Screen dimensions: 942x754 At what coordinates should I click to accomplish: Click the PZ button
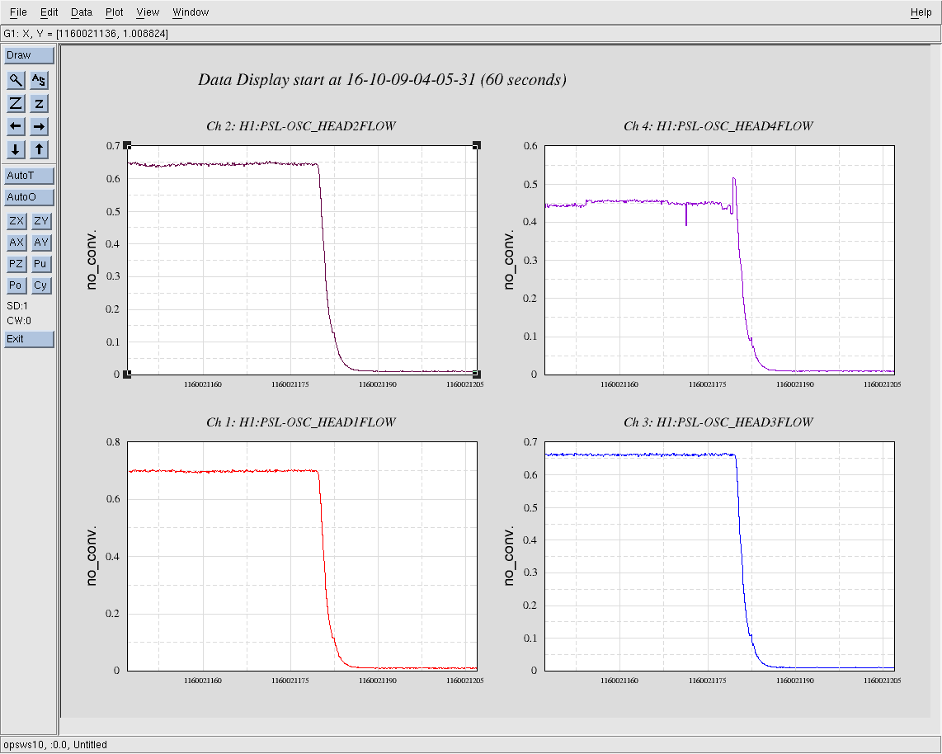[x=16, y=264]
